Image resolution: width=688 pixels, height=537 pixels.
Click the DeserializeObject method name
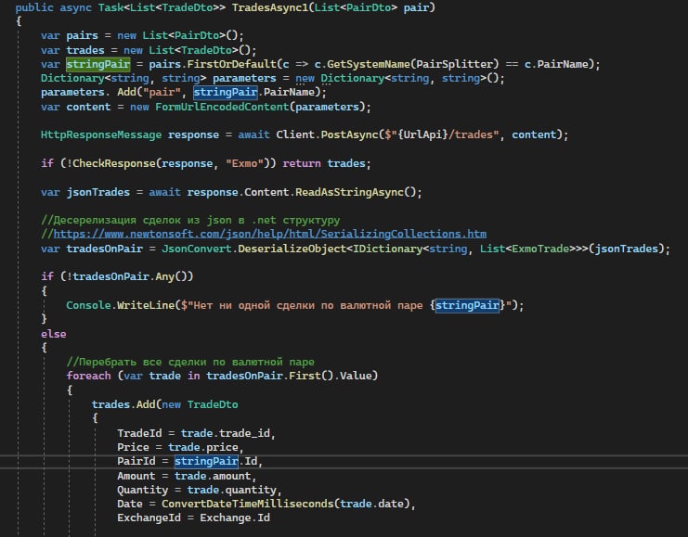coord(292,249)
